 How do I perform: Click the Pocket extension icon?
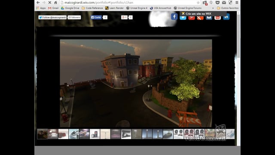(x=217, y=3)
